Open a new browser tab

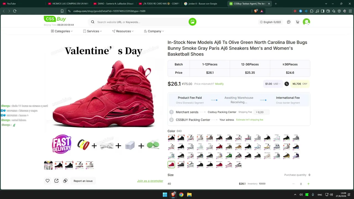coord(276,4)
